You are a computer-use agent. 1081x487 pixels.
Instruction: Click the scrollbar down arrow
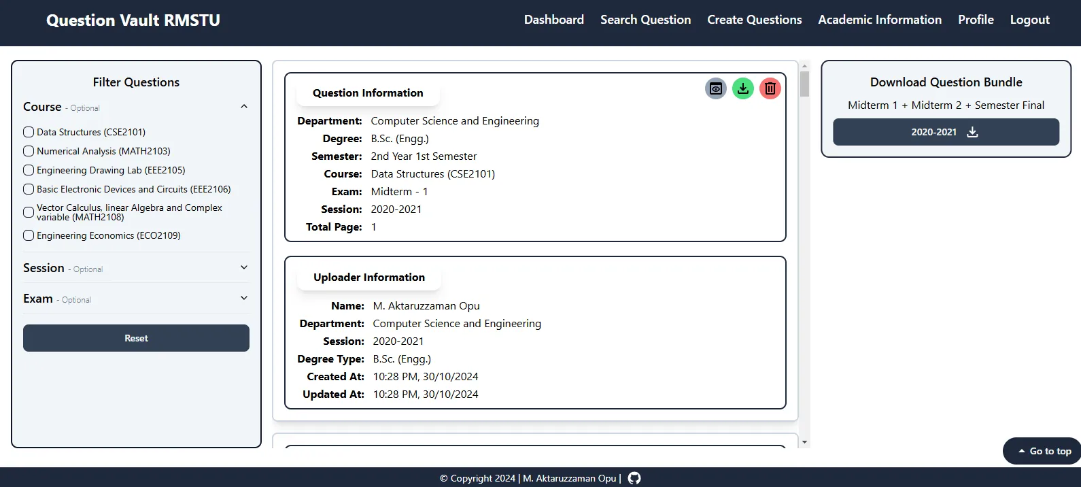[804, 442]
